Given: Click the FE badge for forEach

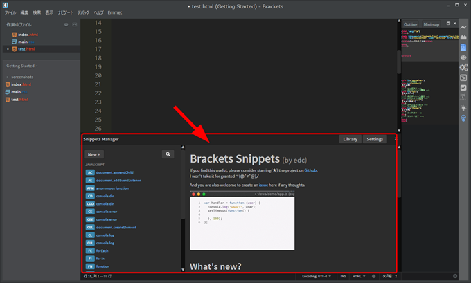Looking at the screenshot, I should [90, 251].
